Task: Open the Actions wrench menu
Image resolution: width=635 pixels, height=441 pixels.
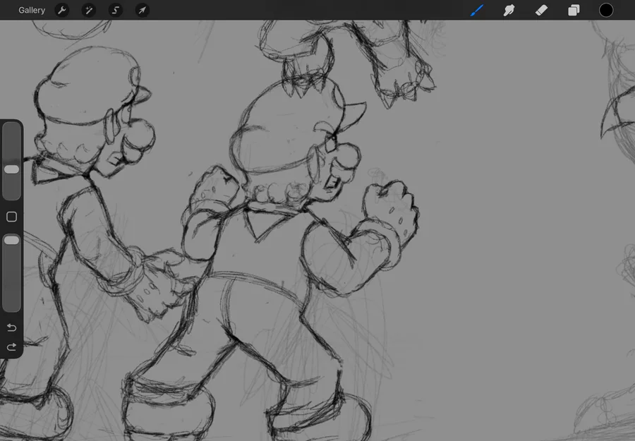Action: [x=62, y=10]
